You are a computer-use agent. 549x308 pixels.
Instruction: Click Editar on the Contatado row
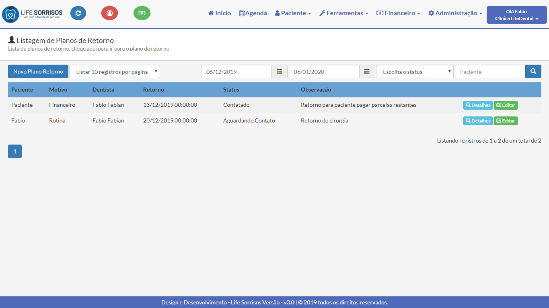click(506, 105)
